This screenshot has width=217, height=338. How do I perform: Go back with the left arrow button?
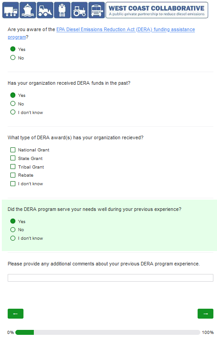coord(15,314)
